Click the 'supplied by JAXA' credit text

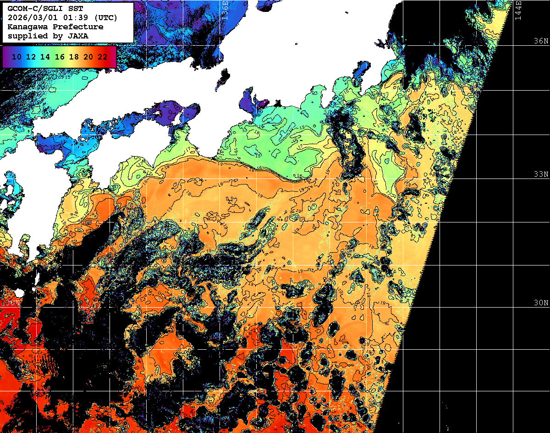point(48,36)
